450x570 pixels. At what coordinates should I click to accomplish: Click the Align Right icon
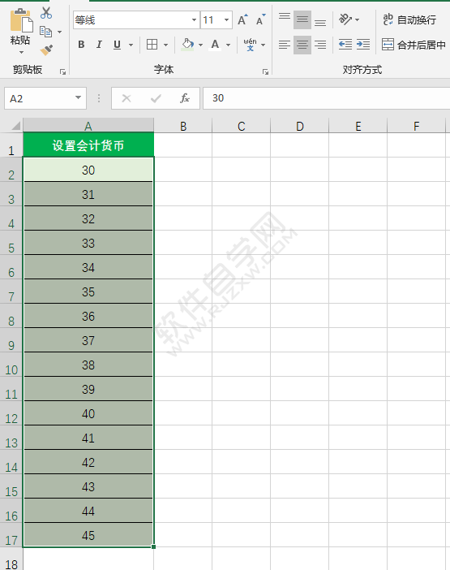tap(320, 45)
